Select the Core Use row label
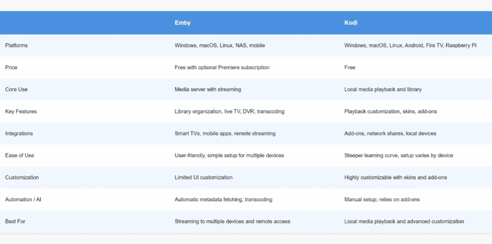The height and width of the screenshot is (244, 492). [16, 89]
